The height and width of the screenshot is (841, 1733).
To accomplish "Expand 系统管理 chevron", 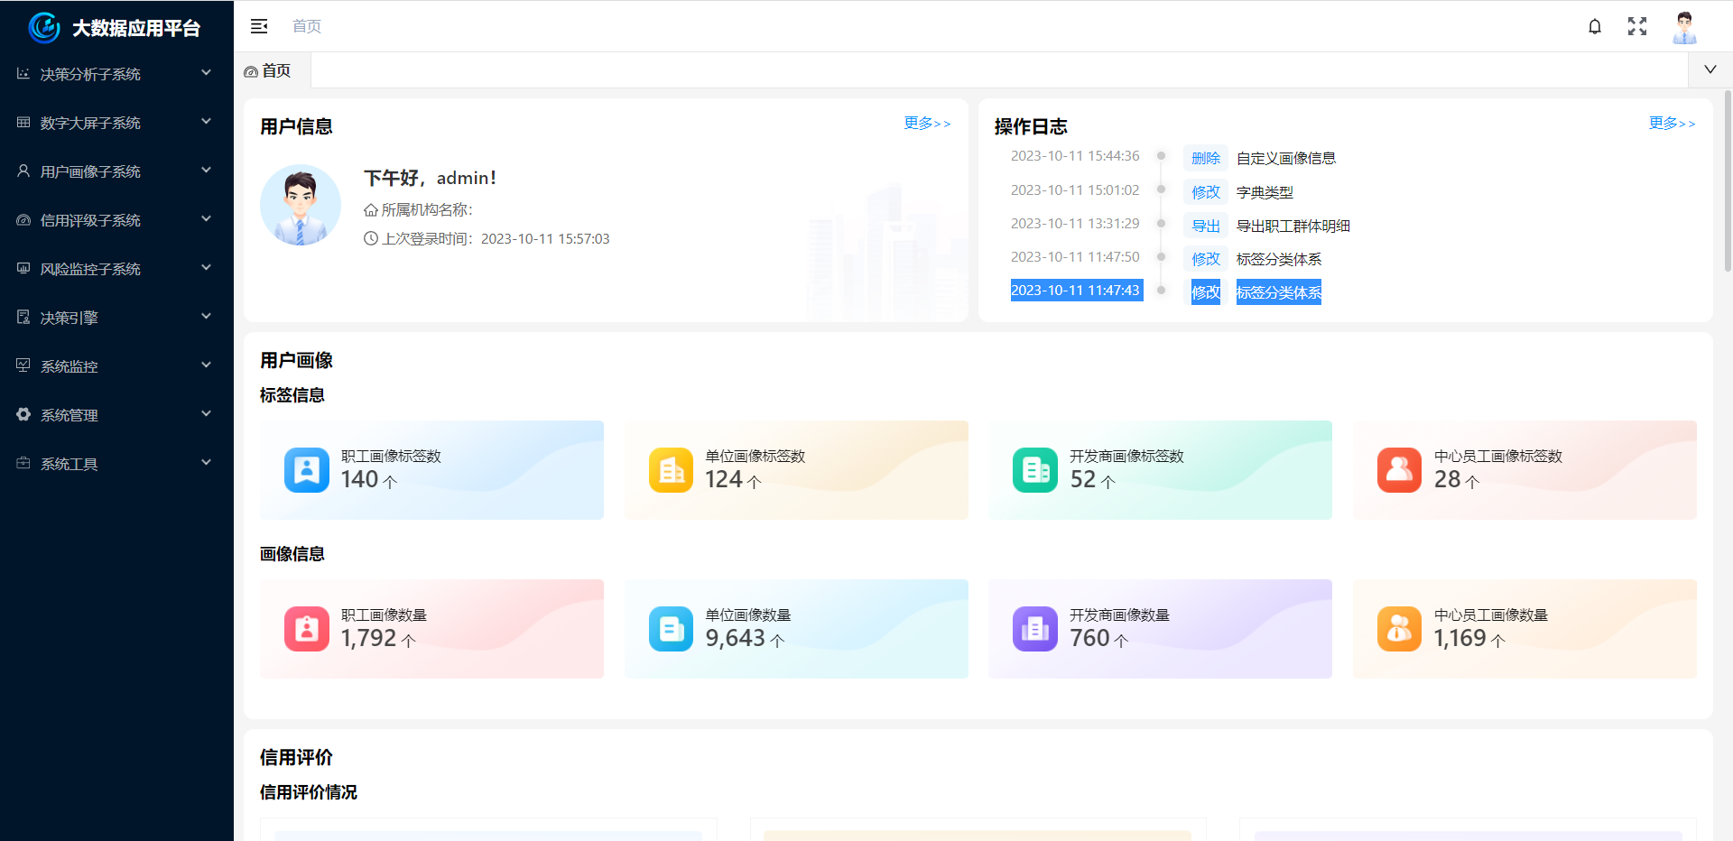I will point(206,414).
